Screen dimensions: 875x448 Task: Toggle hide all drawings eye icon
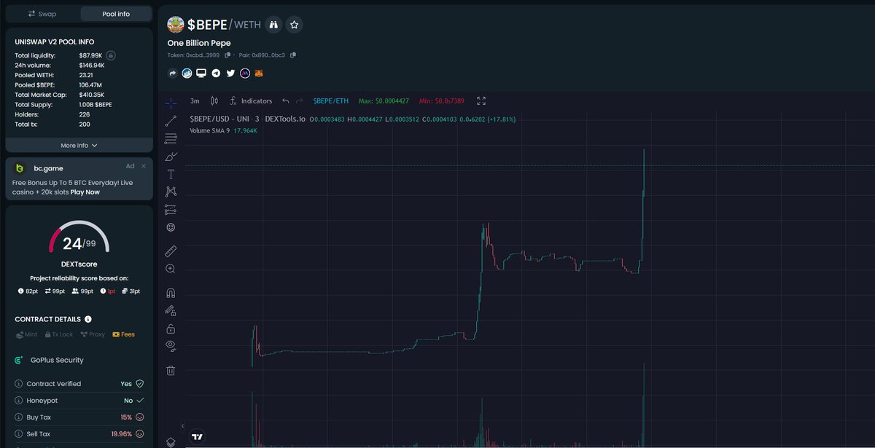tap(171, 345)
